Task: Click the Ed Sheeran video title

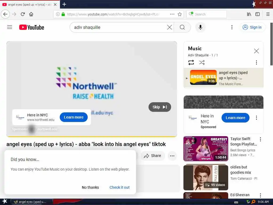Action: click(x=240, y=195)
